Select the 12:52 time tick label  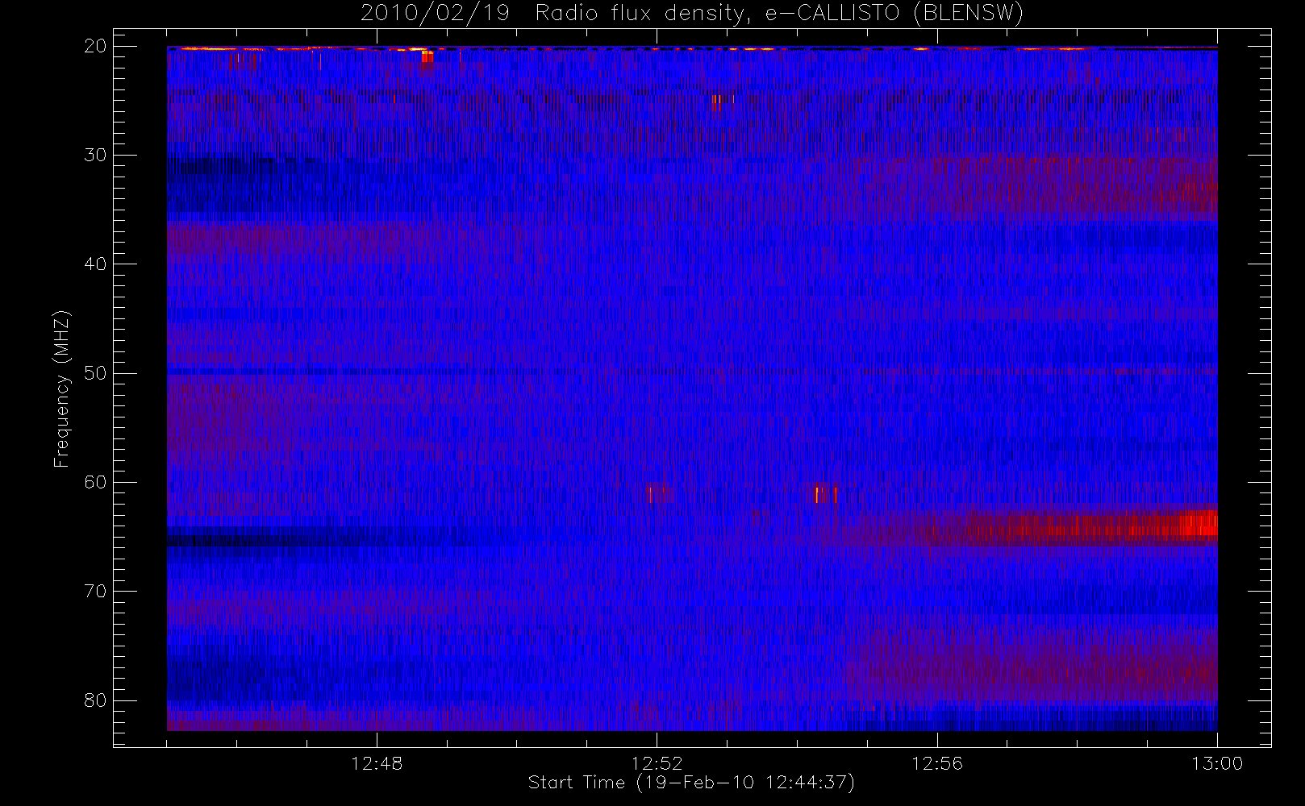[x=657, y=763]
